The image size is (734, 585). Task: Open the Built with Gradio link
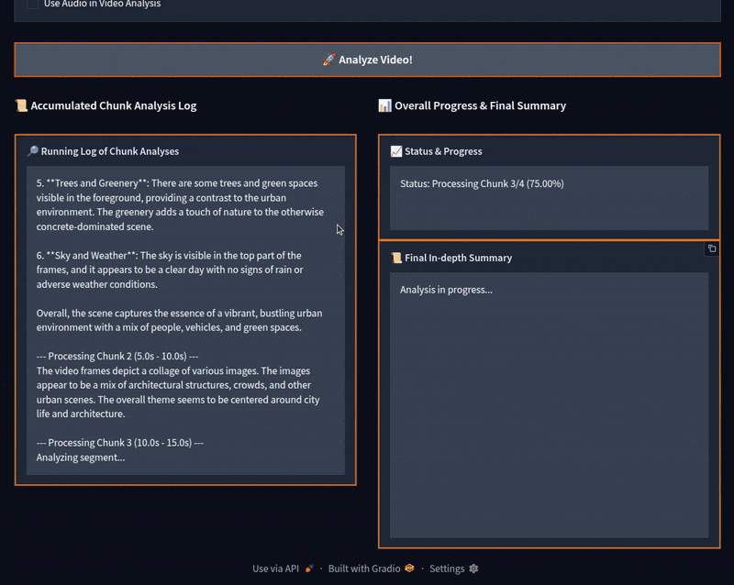(364, 568)
